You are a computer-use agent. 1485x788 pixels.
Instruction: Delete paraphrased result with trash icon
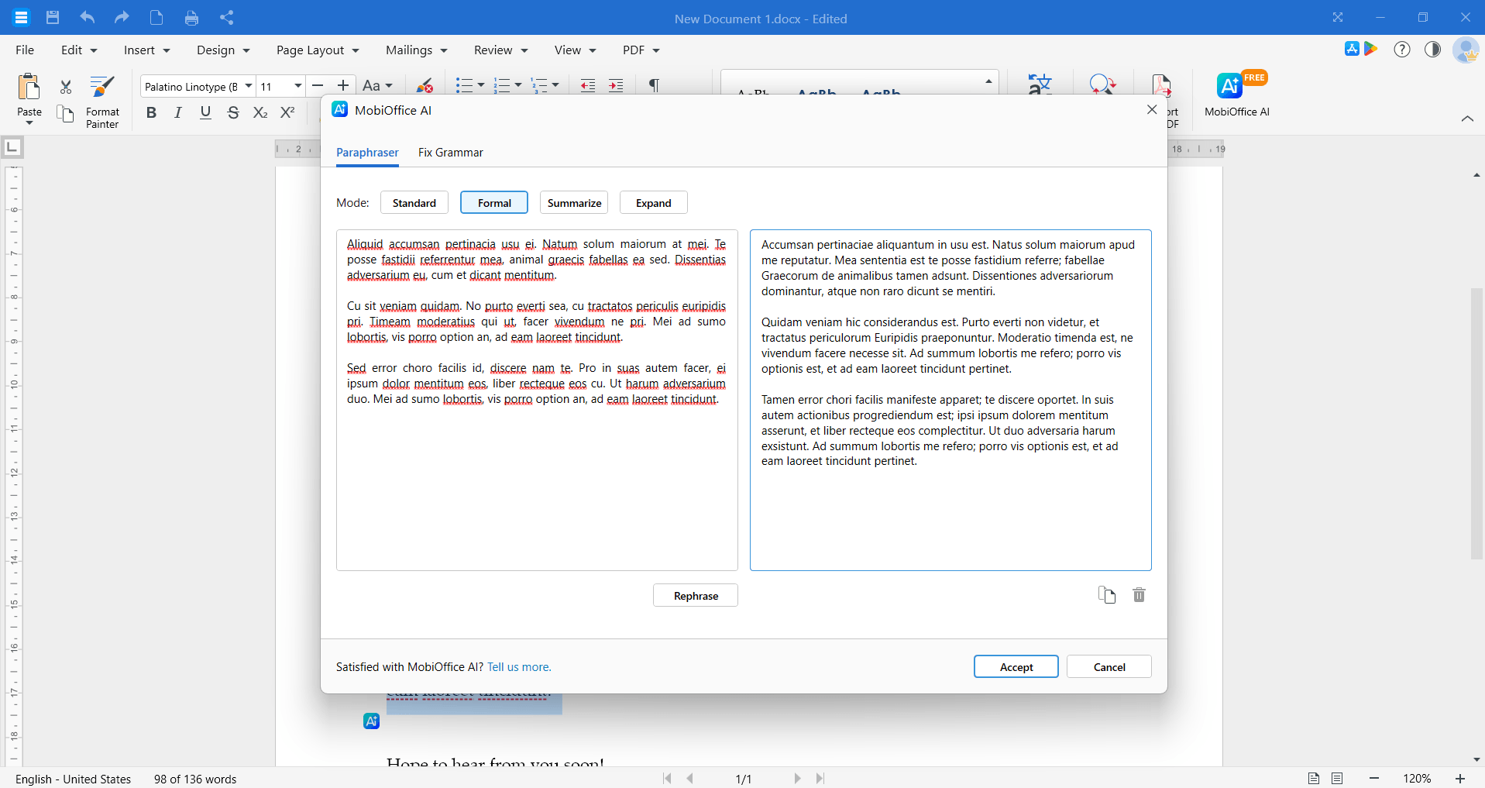(x=1139, y=594)
